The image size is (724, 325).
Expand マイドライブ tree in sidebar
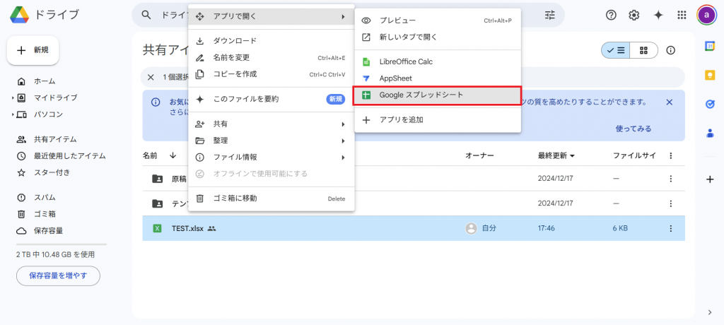point(13,98)
